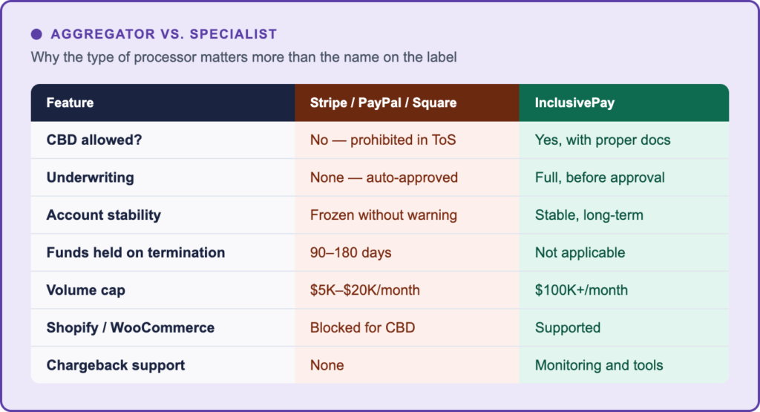Select the "Shopify / WooCommerce" row label
The width and height of the screenshot is (760, 412).
click(x=131, y=327)
